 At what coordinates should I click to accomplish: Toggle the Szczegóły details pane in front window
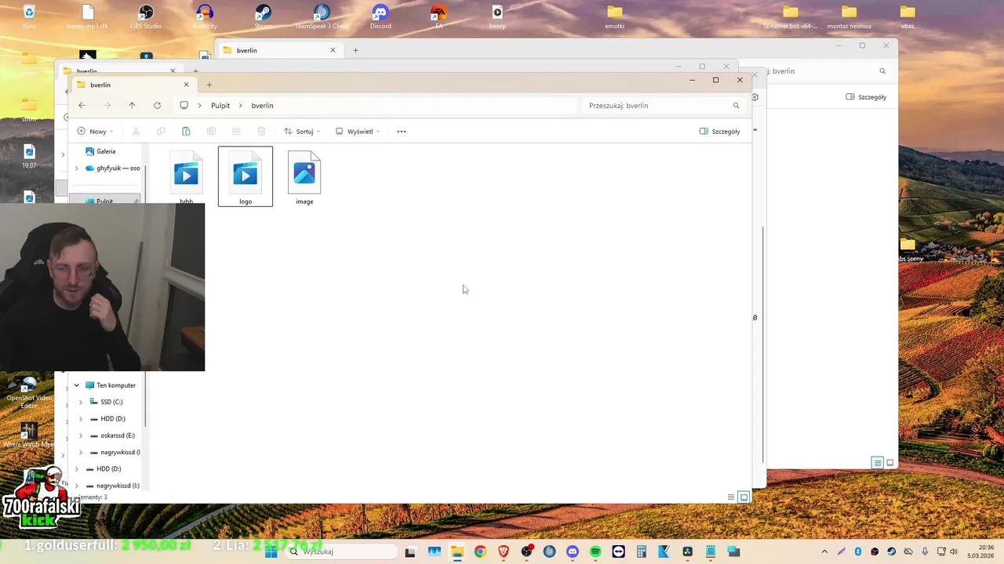[x=720, y=132]
